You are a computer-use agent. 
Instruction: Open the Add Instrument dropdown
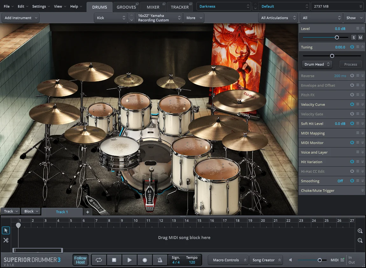(x=21, y=18)
